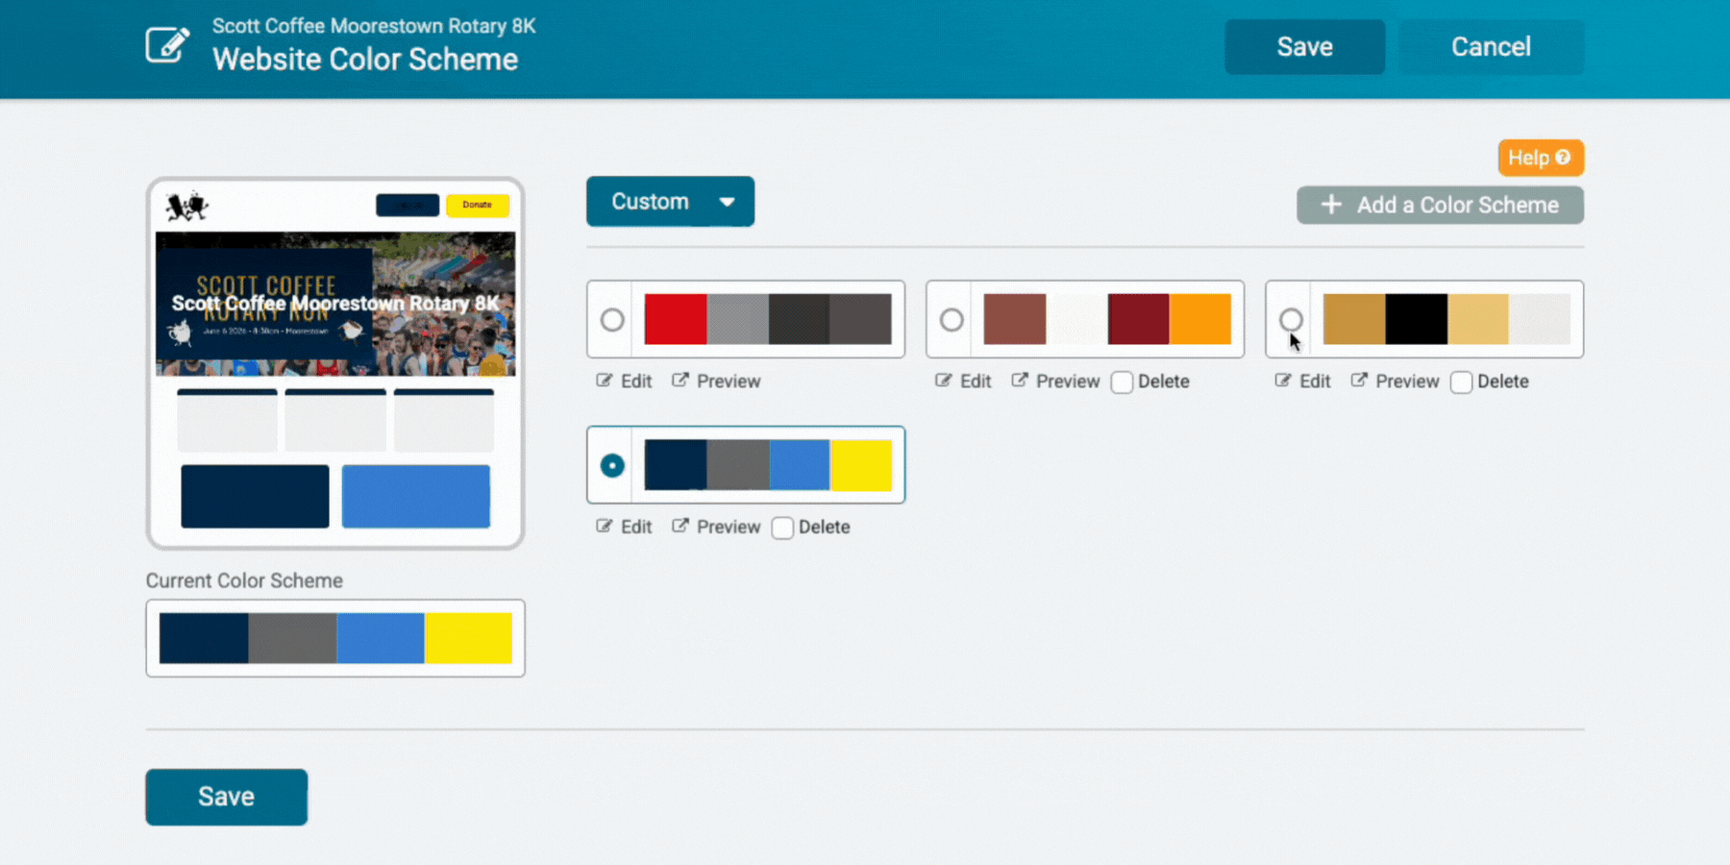Select the brown and orange scheme radio button
This screenshot has width=1730, height=865.
pos(951,320)
